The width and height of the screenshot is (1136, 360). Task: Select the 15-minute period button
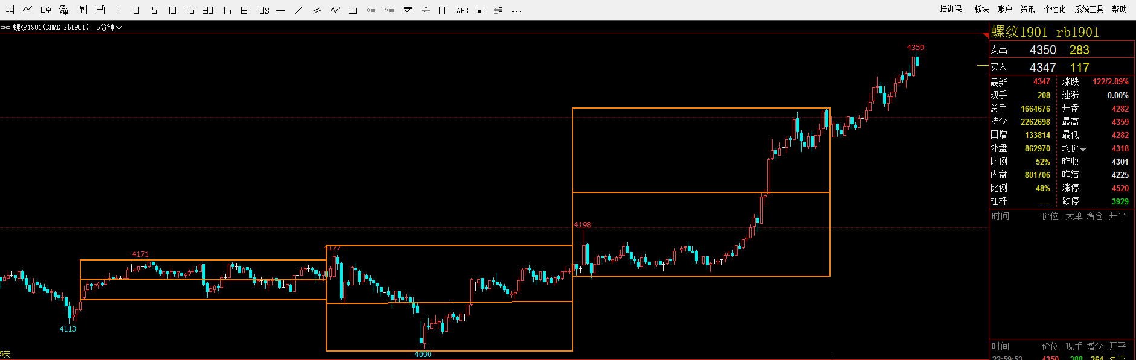pyautogui.click(x=190, y=10)
